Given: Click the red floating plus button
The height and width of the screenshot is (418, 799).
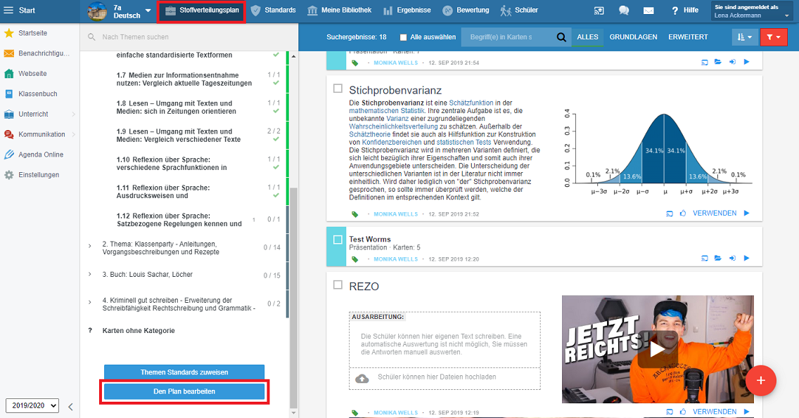Looking at the screenshot, I should pos(760,380).
